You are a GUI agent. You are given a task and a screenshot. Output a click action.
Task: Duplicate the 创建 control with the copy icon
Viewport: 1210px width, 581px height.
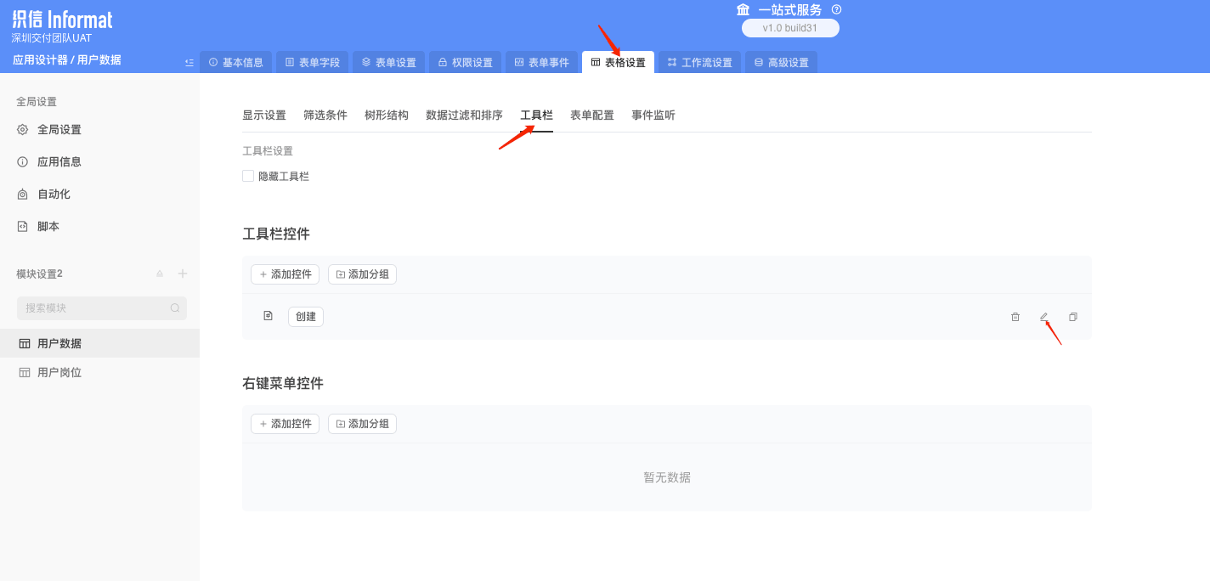[1072, 316]
